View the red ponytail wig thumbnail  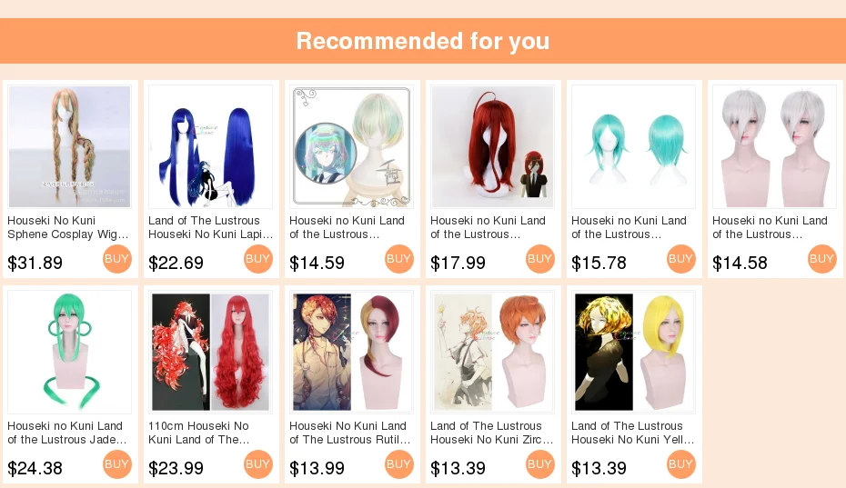pos(493,146)
